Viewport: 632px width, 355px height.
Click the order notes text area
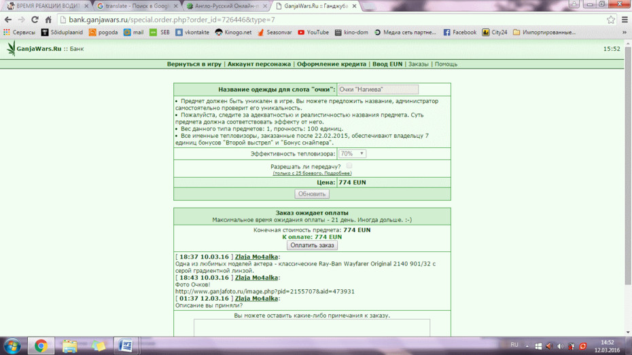click(x=312, y=328)
